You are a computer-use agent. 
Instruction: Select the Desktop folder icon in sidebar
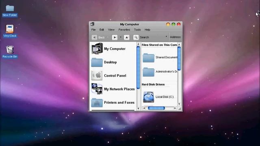click(x=97, y=62)
